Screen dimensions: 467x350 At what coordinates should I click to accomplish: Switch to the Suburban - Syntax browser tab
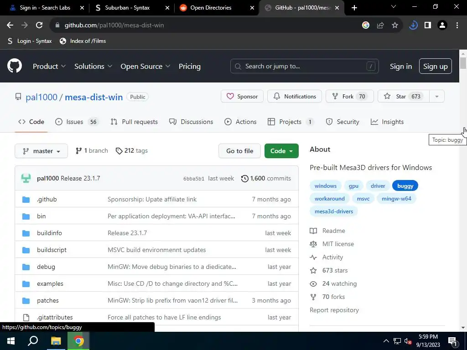(x=127, y=8)
